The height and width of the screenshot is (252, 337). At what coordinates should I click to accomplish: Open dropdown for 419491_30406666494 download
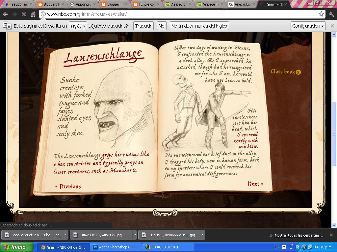203,235
